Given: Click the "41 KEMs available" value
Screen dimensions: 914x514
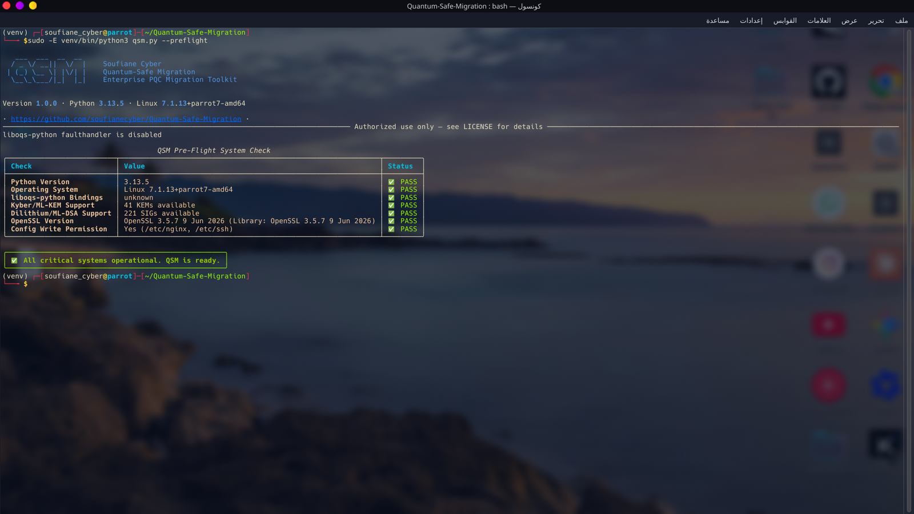Looking at the screenshot, I should pyautogui.click(x=159, y=206).
